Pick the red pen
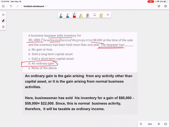Viewport: 169px width, 127px height. [x=74, y=15]
